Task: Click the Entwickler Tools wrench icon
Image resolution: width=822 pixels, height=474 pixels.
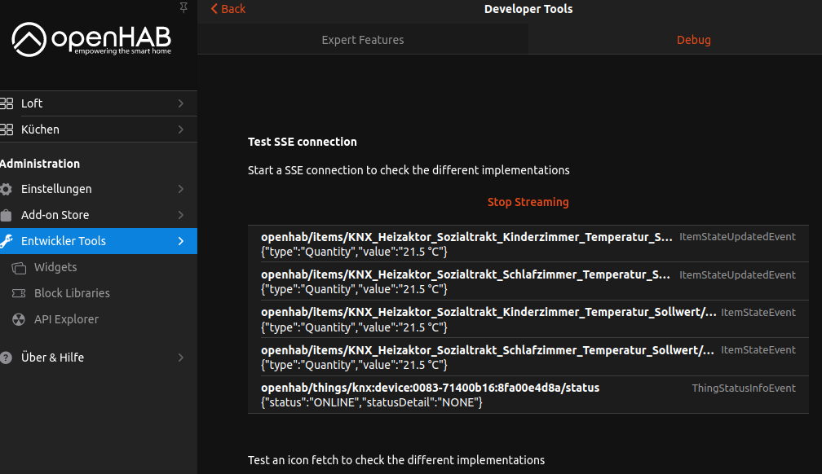Action: point(7,241)
